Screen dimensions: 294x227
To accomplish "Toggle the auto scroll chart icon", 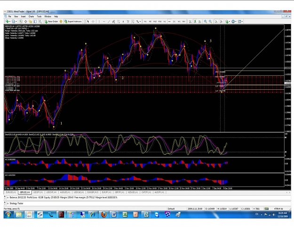I will [x=216, y=22].
